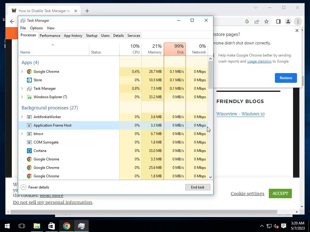Click the Store app icon in the Apps list
This screenshot has height=232, width=310.
(x=29, y=80)
